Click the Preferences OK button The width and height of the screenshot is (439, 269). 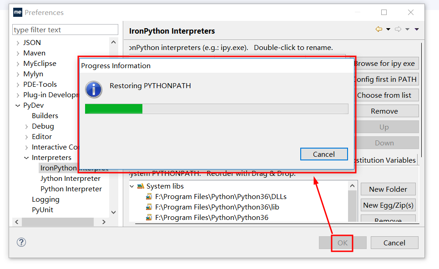click(x=343, y=243)
